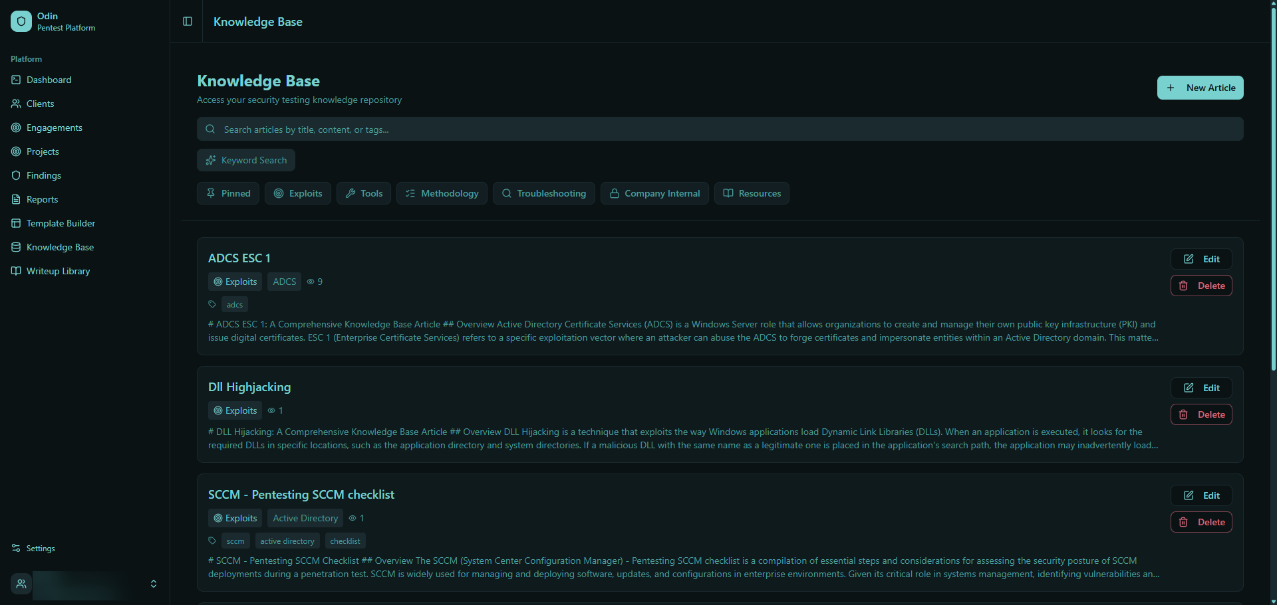Select the Exploits filter tab
The width and height of the screenshot is (1277, 605).
point(297,193)
